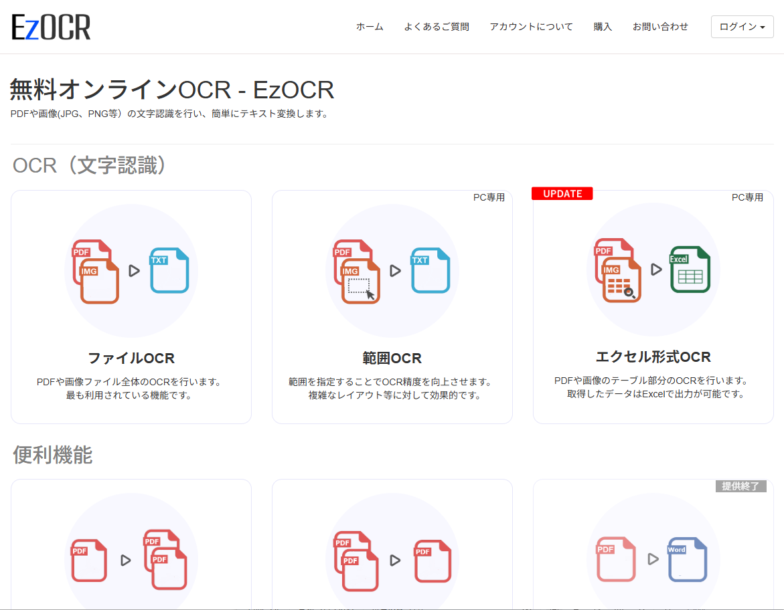Click ファイルOCR description text
This screenshot has width=784, height=610.
(129, 389)
